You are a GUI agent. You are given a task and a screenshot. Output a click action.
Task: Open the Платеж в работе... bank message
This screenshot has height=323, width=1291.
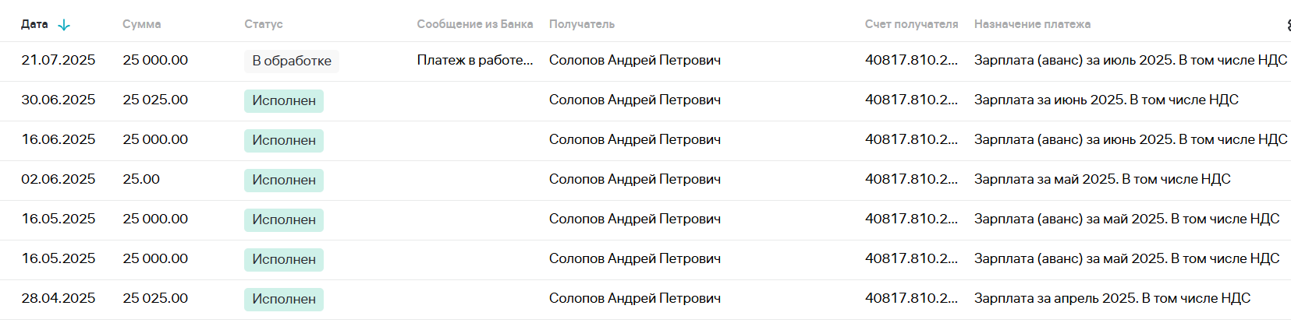pos(475,60)
